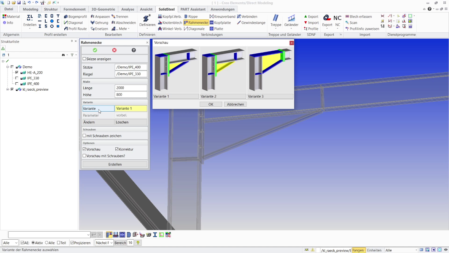The height and width of the screenshot is (253, 449).
Task: Open the Material settings
Action: tap(11, 17)
